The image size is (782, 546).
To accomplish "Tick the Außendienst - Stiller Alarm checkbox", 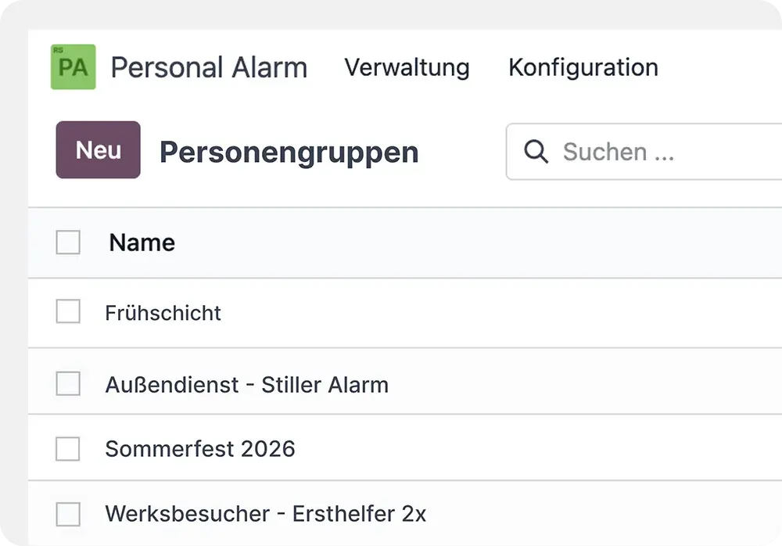I will coord(68,384).
